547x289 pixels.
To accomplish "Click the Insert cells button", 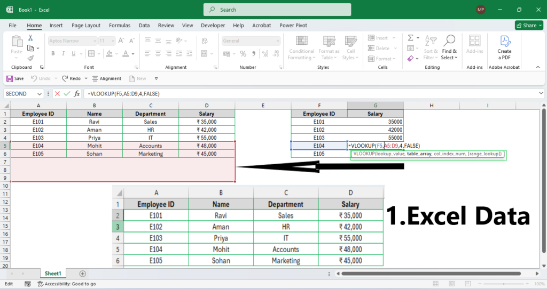I will point(381,38).
